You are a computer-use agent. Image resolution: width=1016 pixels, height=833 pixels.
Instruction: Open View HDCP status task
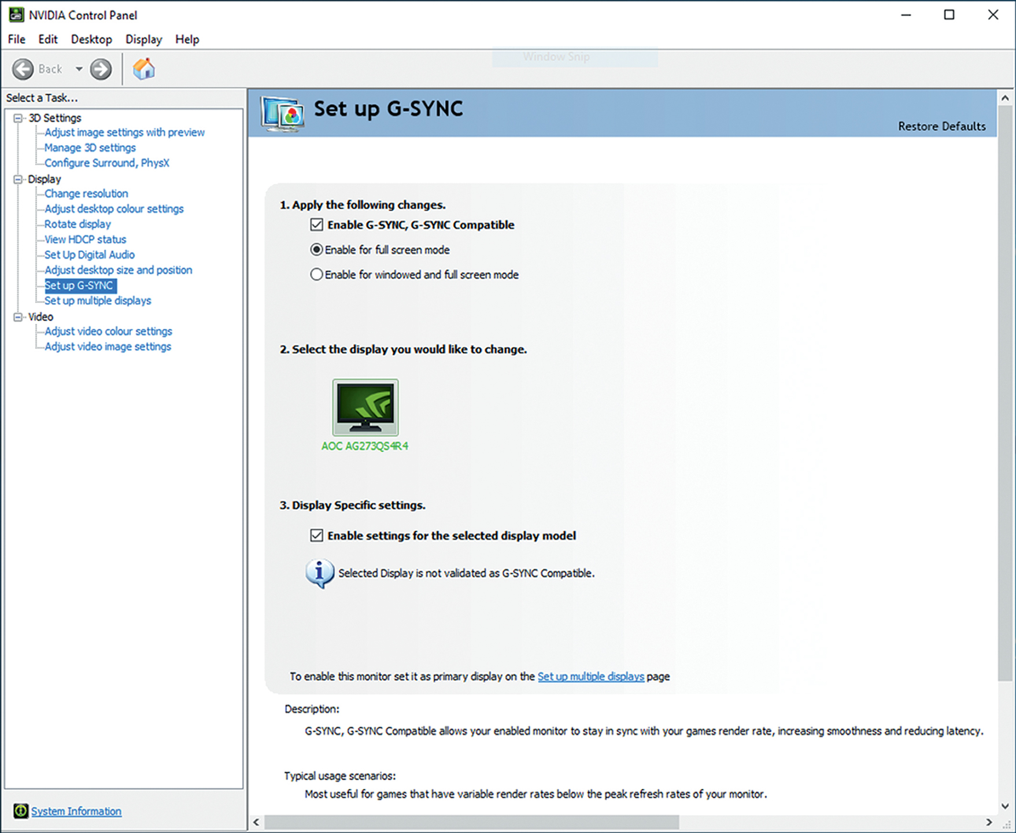coord(85,239)
